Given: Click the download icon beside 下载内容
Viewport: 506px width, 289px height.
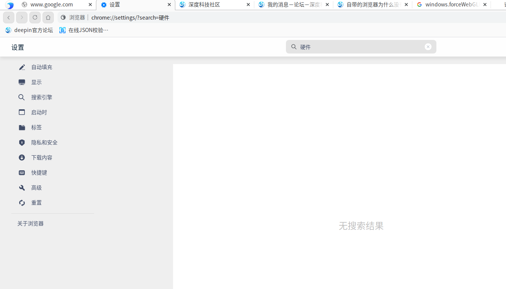Looking at the screenshot, I should pyautogui.click(x=22, y=157).
